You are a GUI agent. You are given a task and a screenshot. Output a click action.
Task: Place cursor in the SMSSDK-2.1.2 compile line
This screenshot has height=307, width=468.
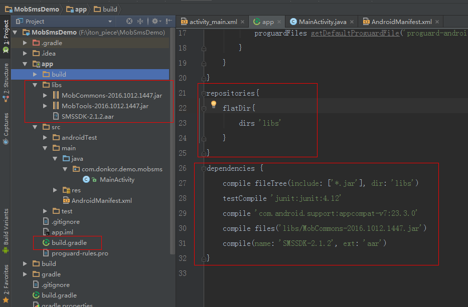[304, 243]
